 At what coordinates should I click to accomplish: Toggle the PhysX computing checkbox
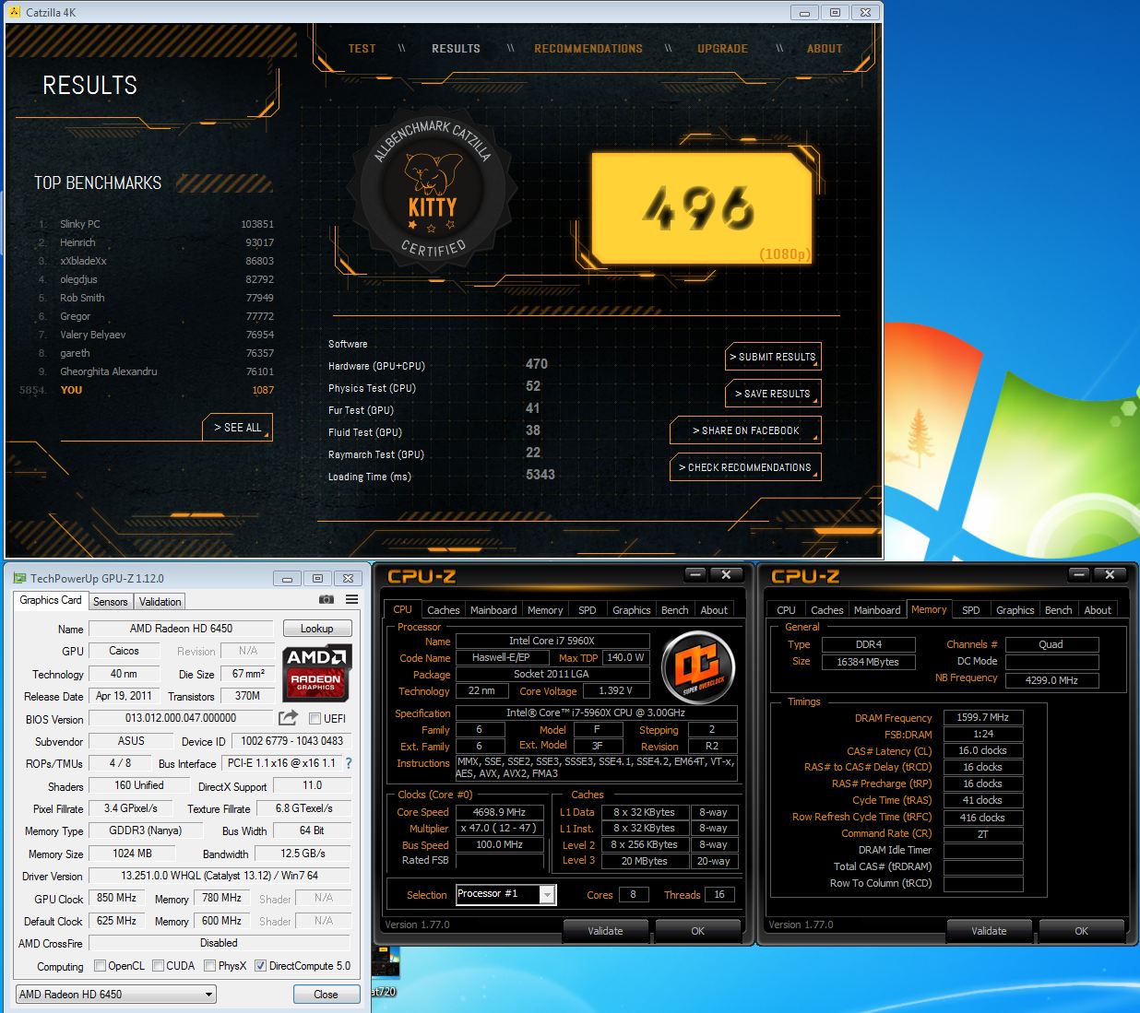point(210,966)
